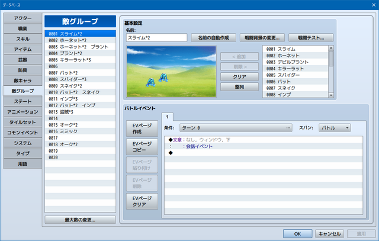The image size is (379, 241).
Task: Click the クリア button
Action: 239,76
